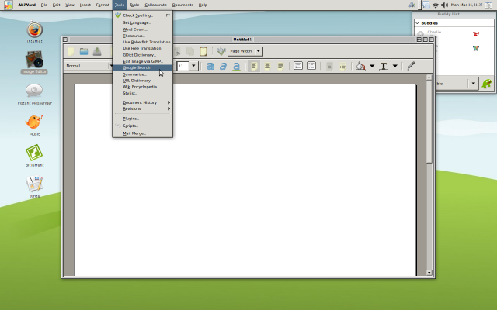Viewport: 497px width, 310px height.
Task: Click the format painter brush icon
Action: tap(411, 66)
